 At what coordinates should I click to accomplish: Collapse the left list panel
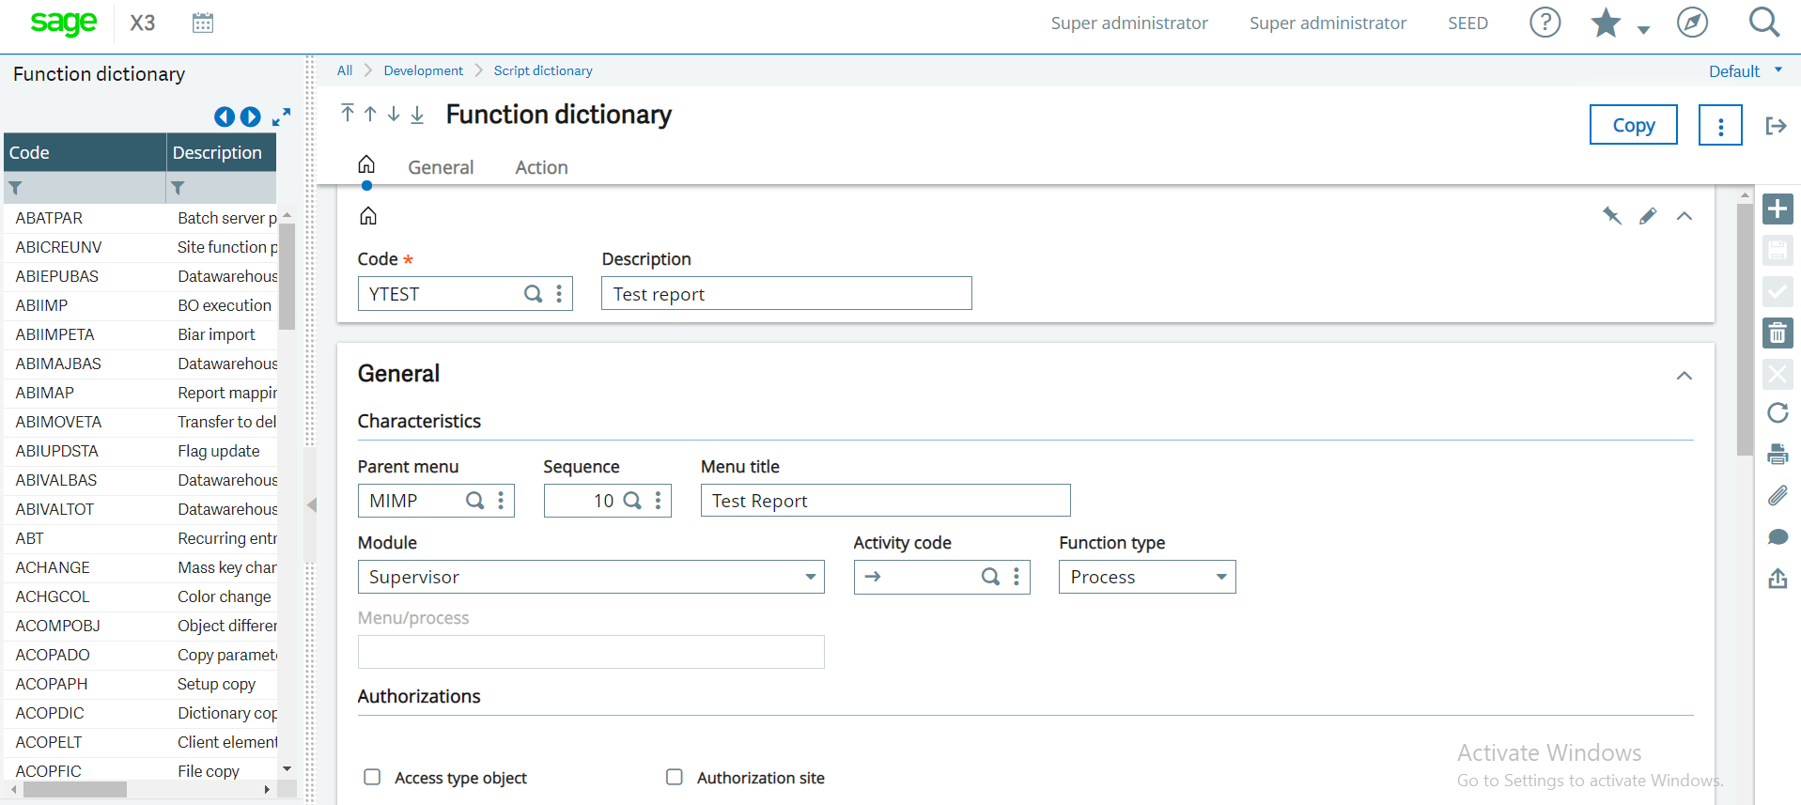[312, 505]
